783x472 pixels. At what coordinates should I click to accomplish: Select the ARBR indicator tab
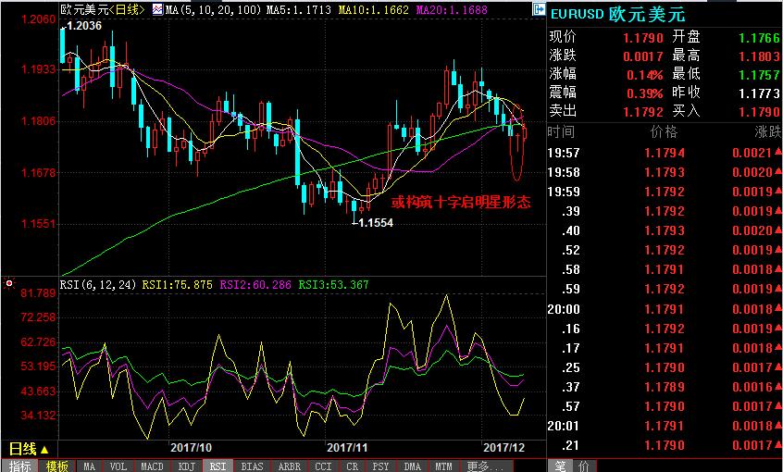pyautogui.click(x=289, y=466)
